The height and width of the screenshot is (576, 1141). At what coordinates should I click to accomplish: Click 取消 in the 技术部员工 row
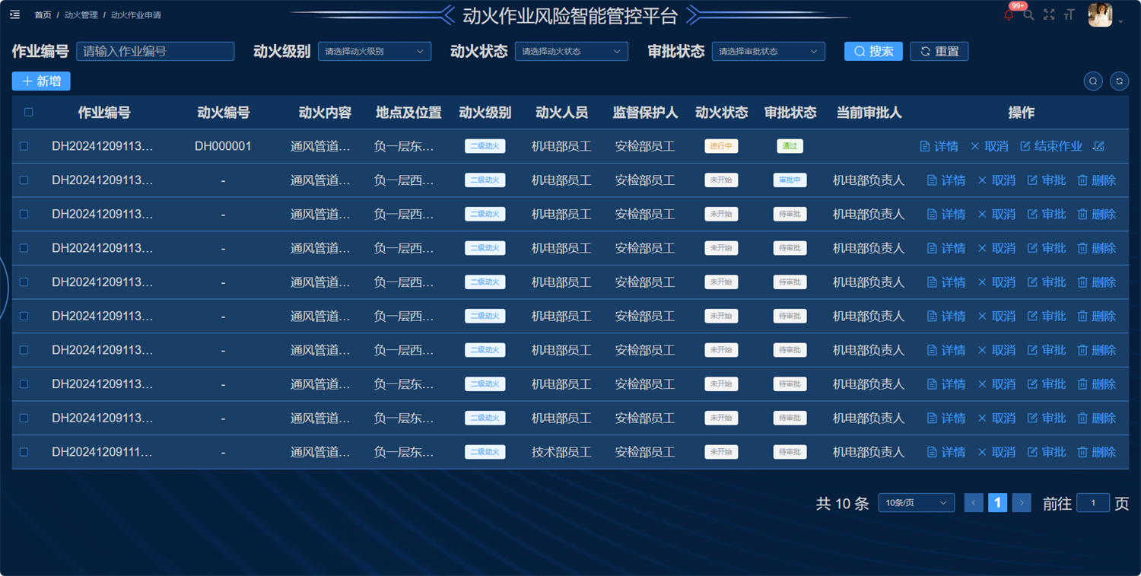click(996, 452)
